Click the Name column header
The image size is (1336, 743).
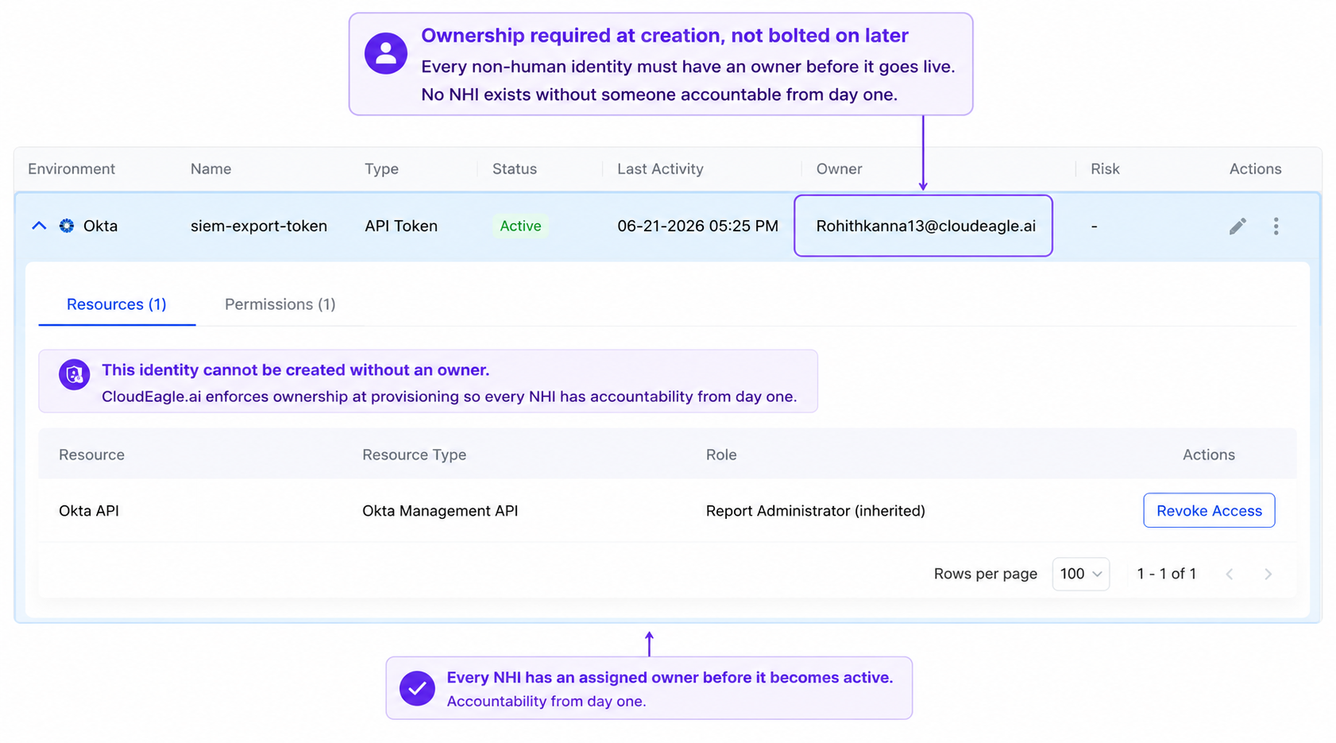210,168
